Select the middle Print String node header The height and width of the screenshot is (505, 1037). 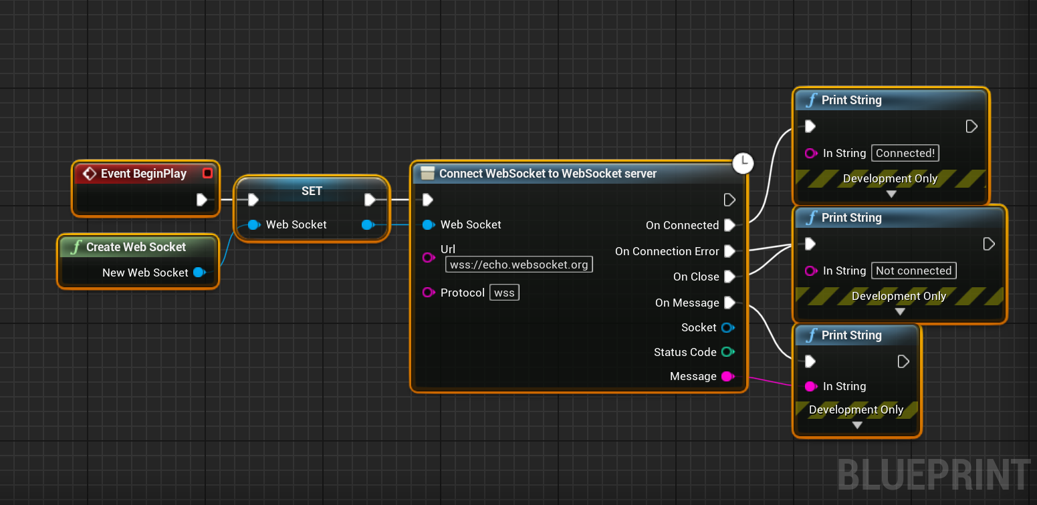coord(899,218)
